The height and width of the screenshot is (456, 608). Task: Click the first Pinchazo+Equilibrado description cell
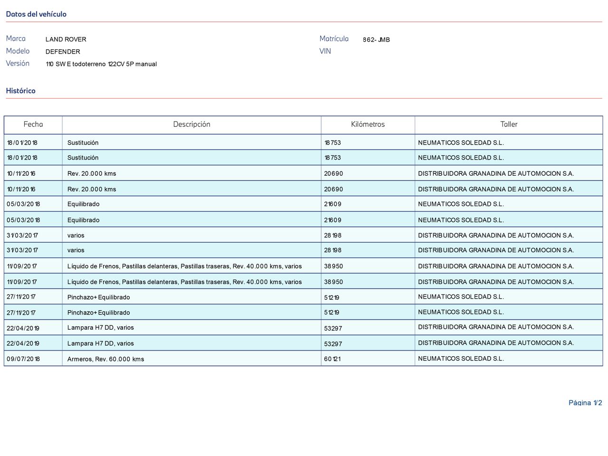point(191,297)
